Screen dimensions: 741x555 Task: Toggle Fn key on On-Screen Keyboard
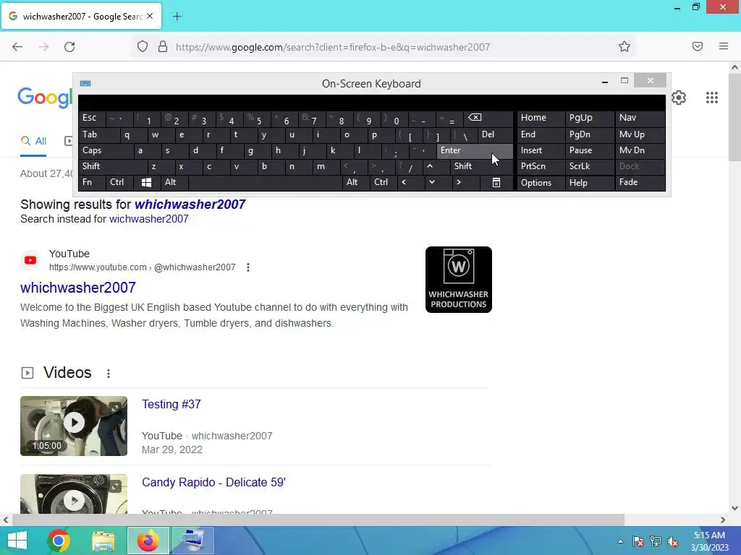[x=92, y=183]
